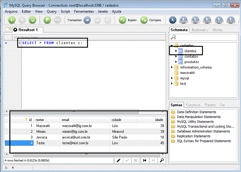
Task: Open MySQL Utility Statements folder
Action: pos(195,122)
